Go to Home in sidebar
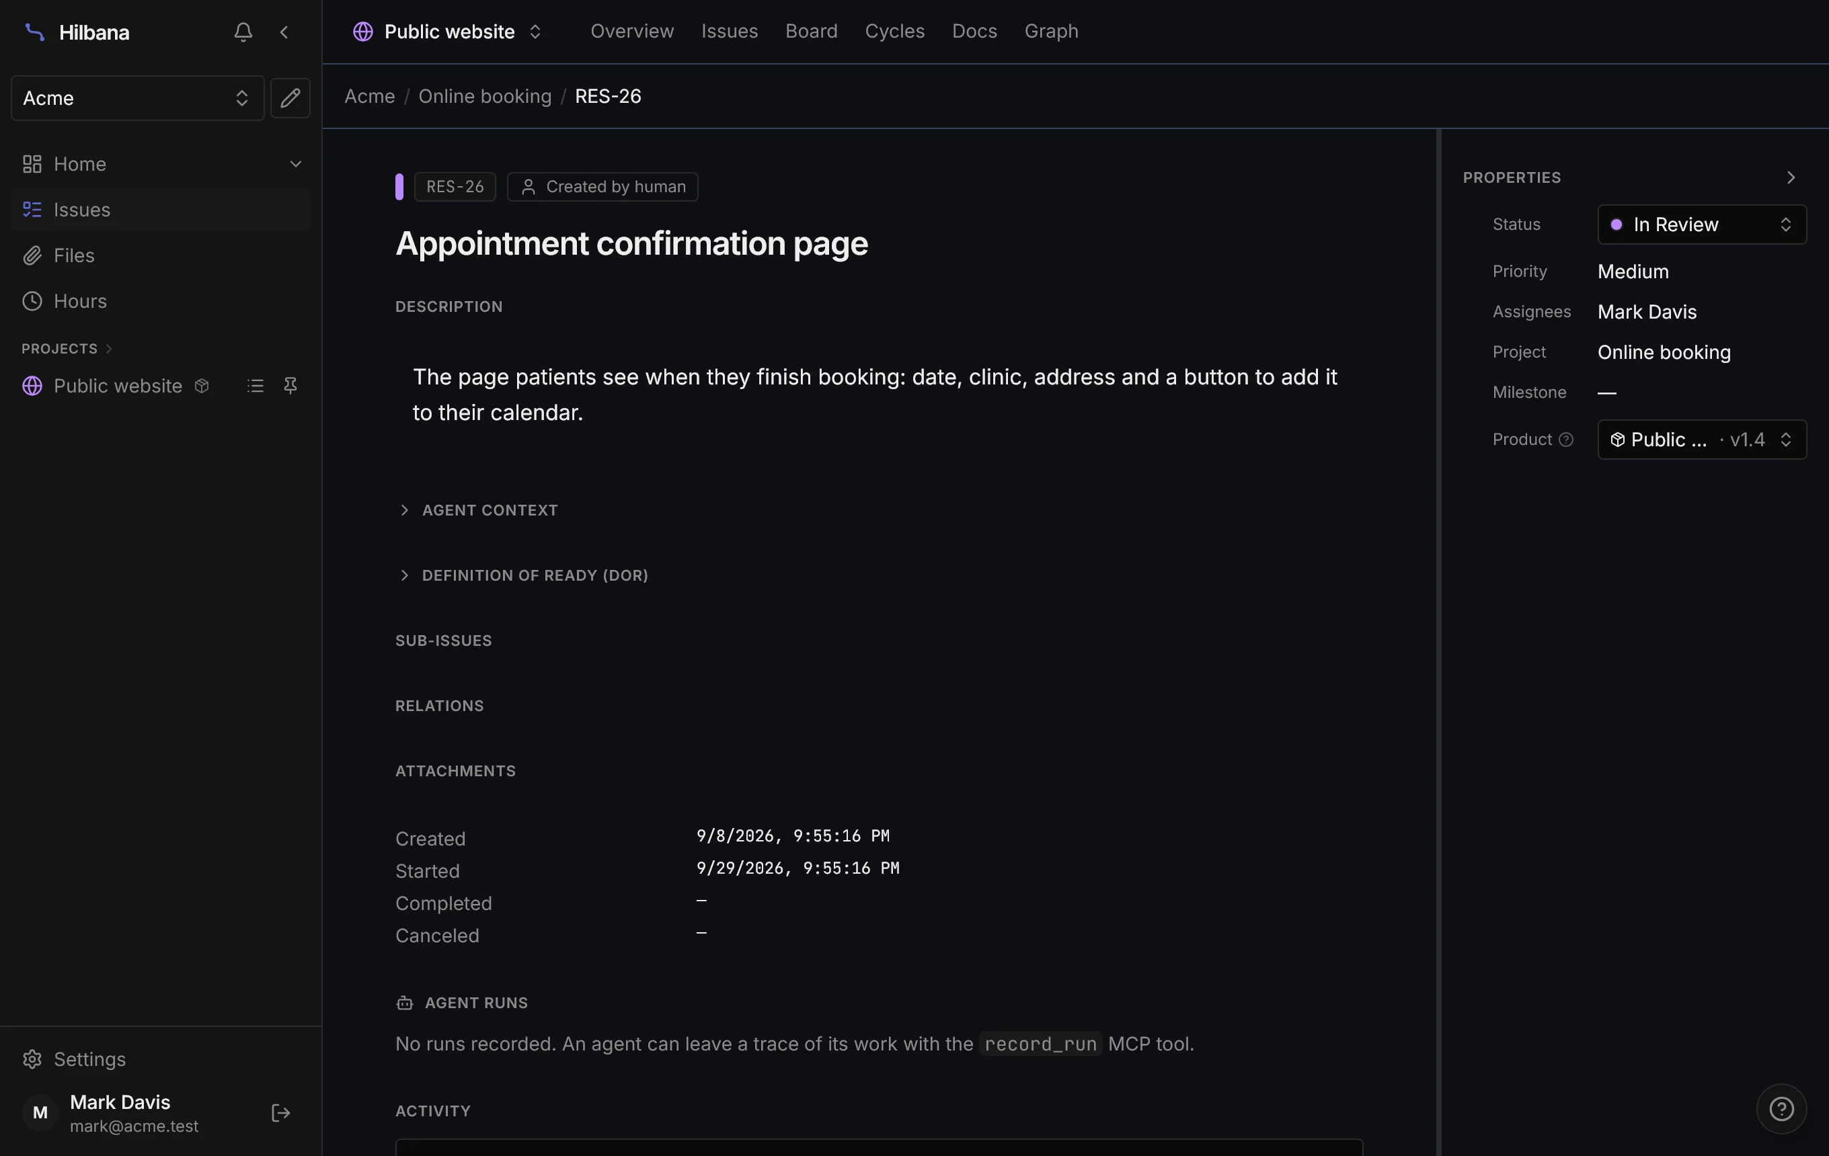The image size is (1829, 1156). pos(80,164)
